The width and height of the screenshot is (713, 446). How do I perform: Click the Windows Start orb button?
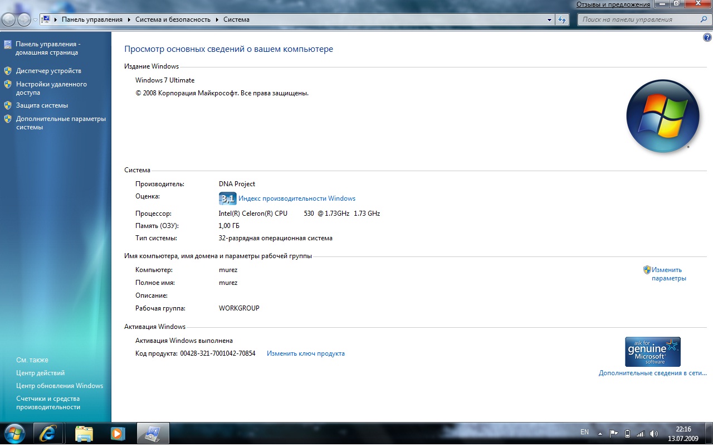(14, 433)
